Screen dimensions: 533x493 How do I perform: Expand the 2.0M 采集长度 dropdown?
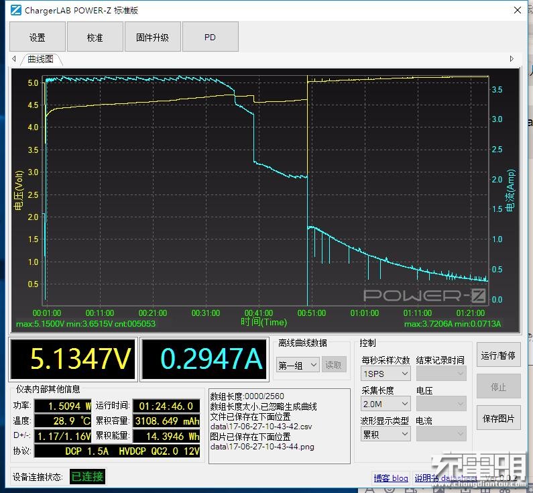(x=385, y=404)
